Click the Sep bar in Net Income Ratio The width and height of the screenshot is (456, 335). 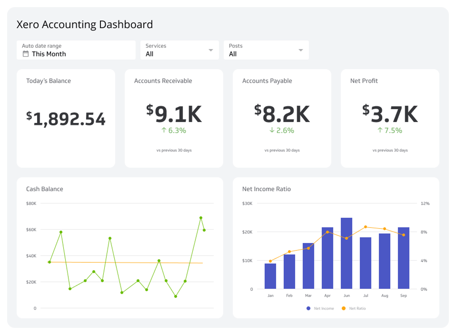(404, 258)
